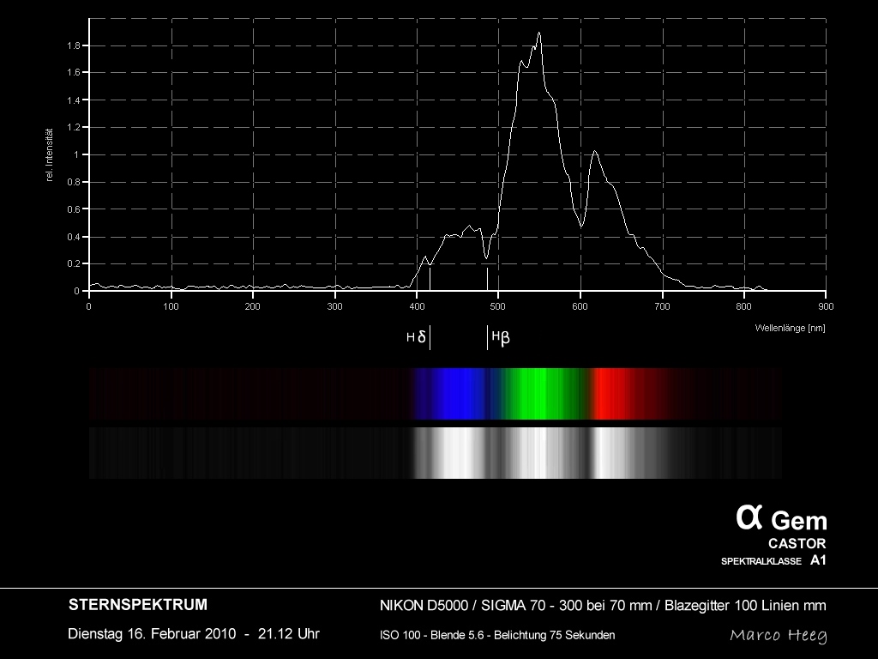Click the bright center of the grayscale spectrum strip
Image resolution: width=878 pixels, height=659 pixels.
click(x=532, y=452)
